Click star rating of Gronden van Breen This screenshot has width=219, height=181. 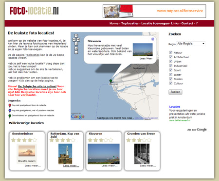pos(139,140)
